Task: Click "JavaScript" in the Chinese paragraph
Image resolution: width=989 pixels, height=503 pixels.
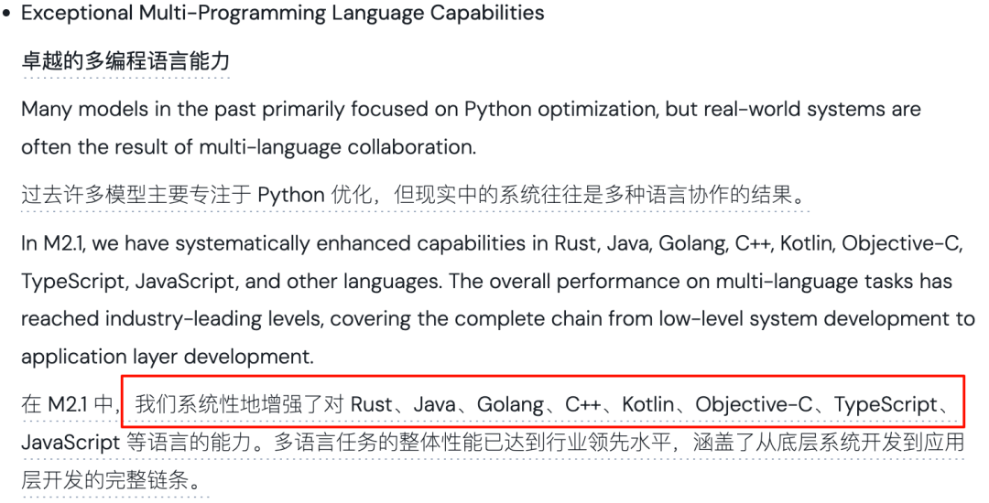Action: [x=71, y=444]
